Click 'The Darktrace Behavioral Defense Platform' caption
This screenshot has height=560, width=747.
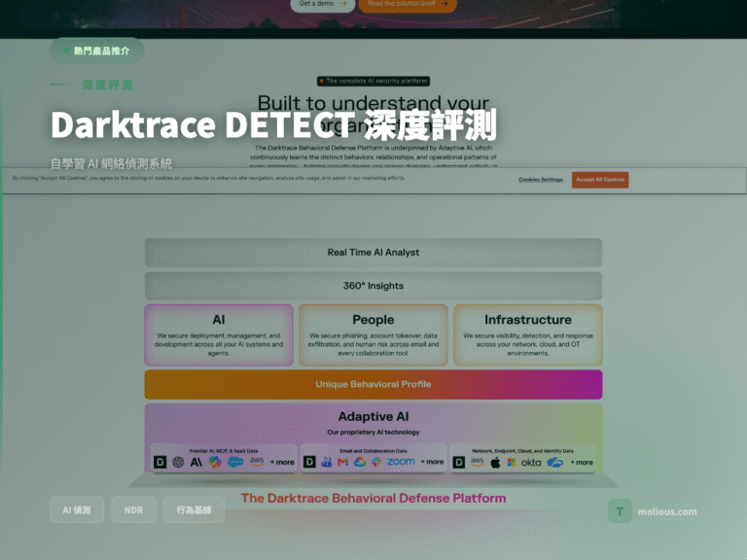point(373,498)
